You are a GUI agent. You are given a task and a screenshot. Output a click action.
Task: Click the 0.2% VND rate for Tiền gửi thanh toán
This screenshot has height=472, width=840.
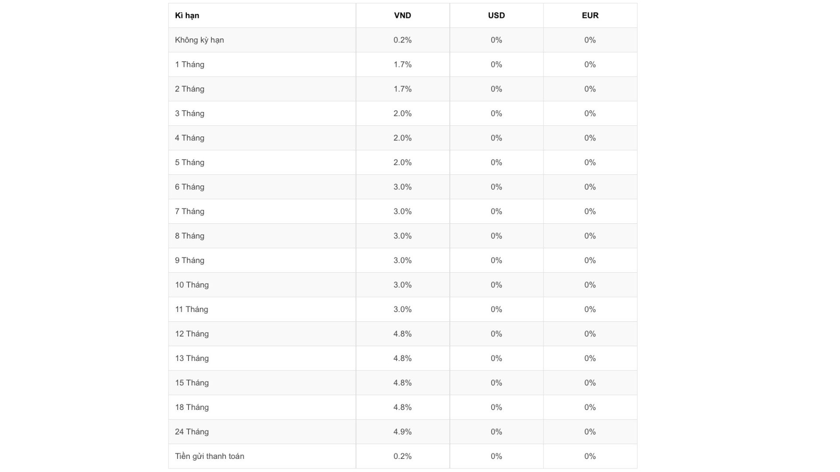point(402,456)
